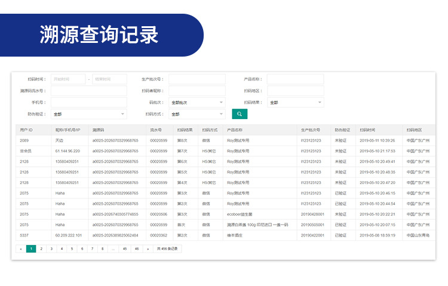Select page 2 in pagination
The width and height of the screenshot is (448, 286).
tap(41, 248)
